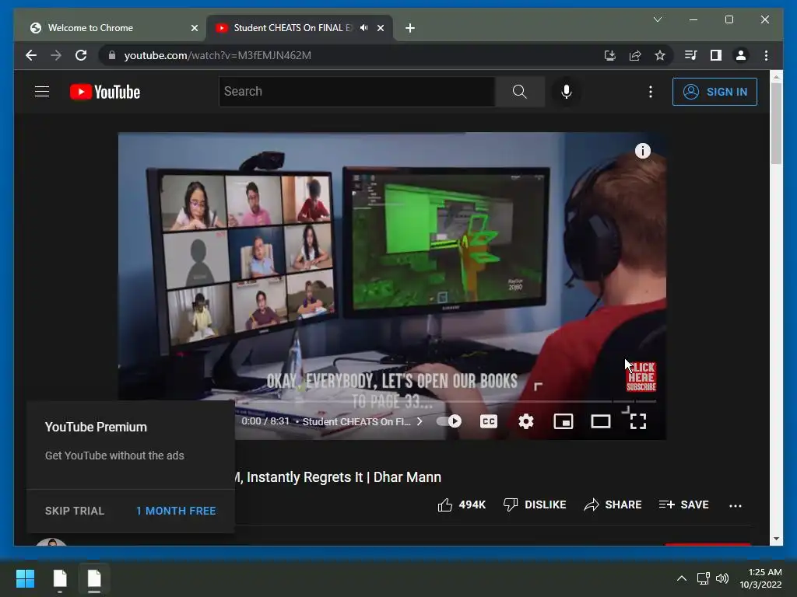Viewport: 797px width, 597px height.
Task: Activate search with your voice microphone
Action: 567,92
